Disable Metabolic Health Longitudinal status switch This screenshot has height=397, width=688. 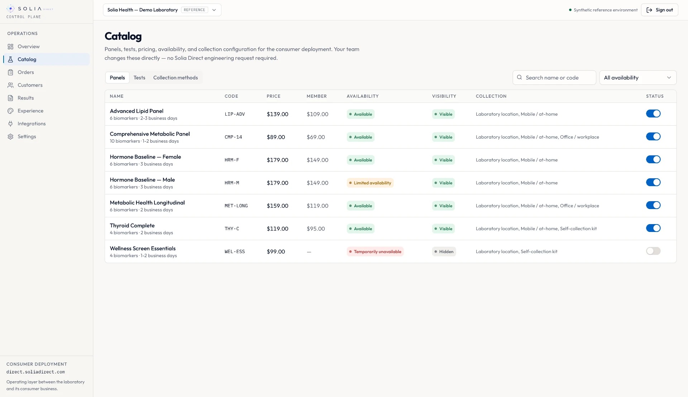coord(653,205)
